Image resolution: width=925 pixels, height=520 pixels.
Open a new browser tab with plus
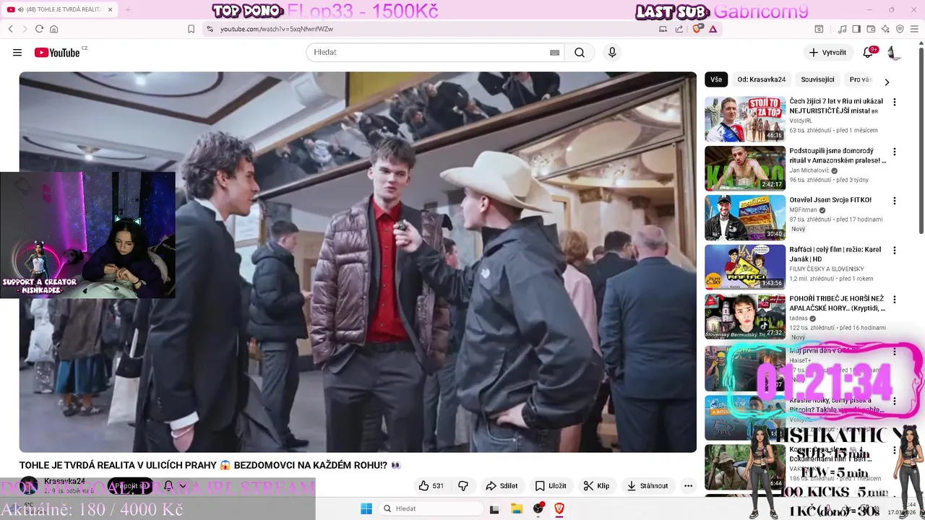click(128, 9)
